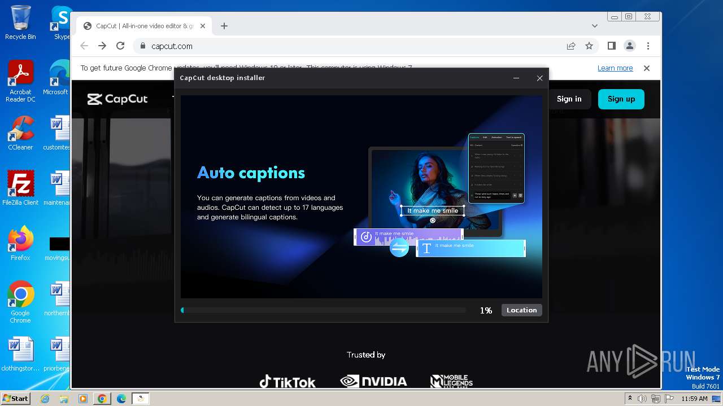Image resolution: width=723 pixels, height=406 pixels.
Task: Open Firefox desktop icon
Action: (20, 244)
